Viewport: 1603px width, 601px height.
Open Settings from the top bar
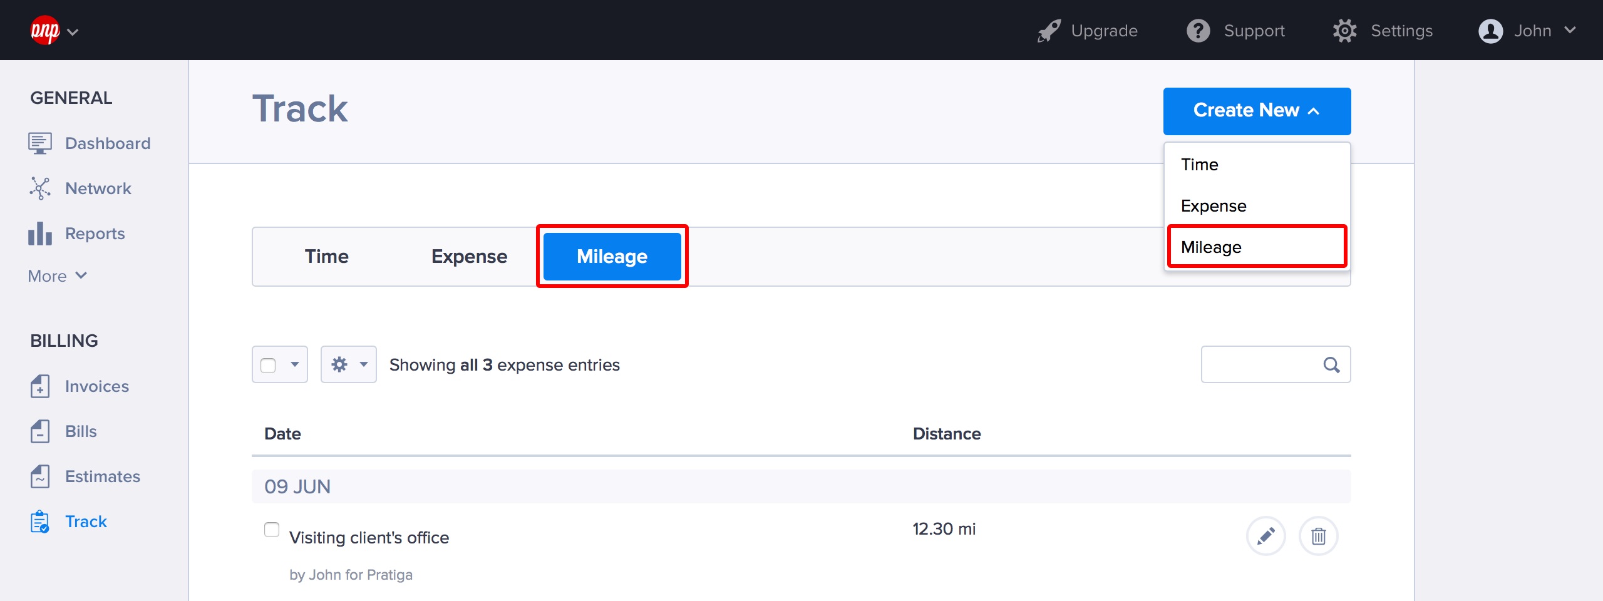pos(1383,31)
